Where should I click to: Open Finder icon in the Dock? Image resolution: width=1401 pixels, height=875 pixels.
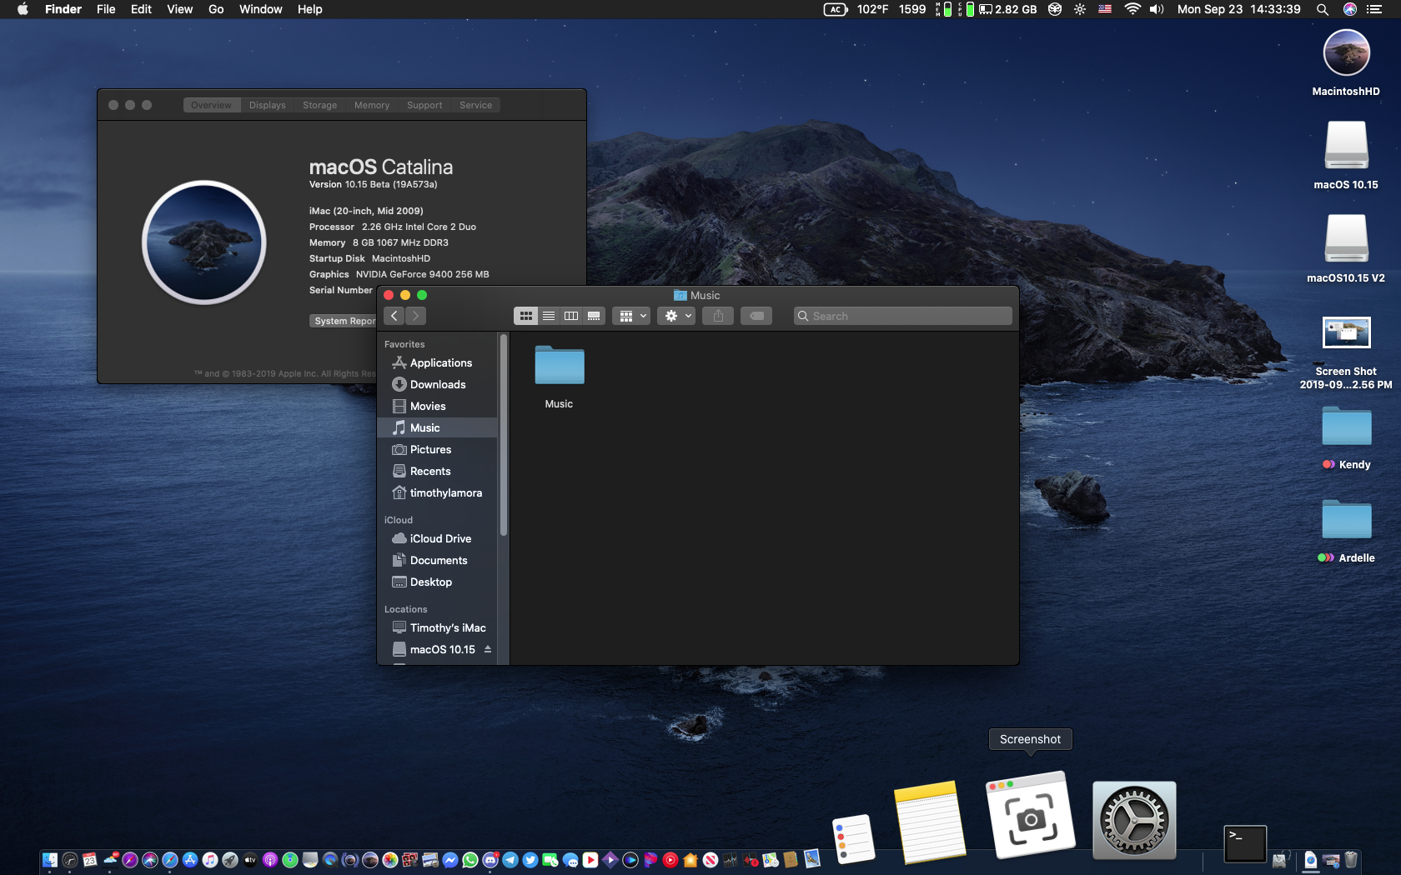pos(49,860)
